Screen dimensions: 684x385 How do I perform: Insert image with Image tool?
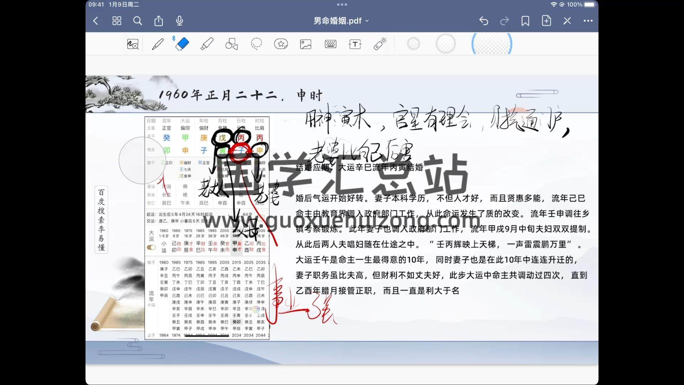[x=306, y=44]
